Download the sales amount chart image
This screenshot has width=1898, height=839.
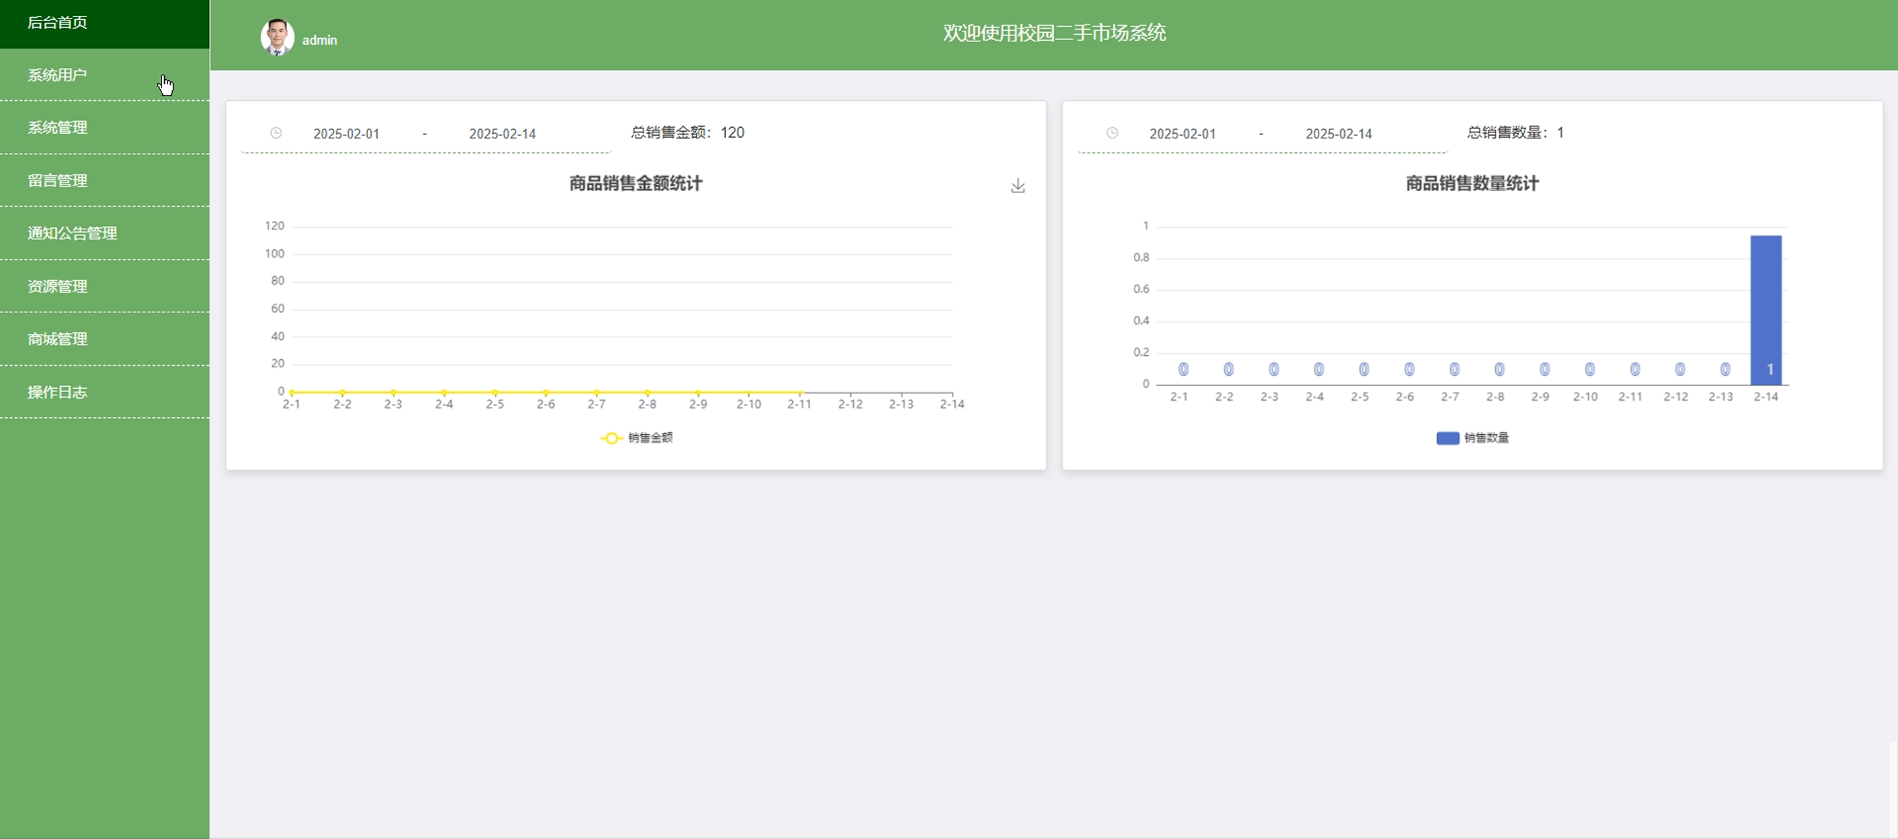pos(1017,186)
